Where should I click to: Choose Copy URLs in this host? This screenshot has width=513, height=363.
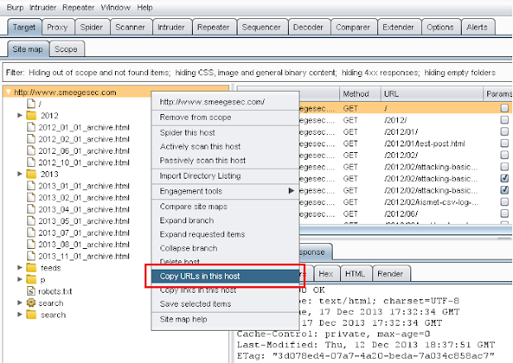(225, 276)
